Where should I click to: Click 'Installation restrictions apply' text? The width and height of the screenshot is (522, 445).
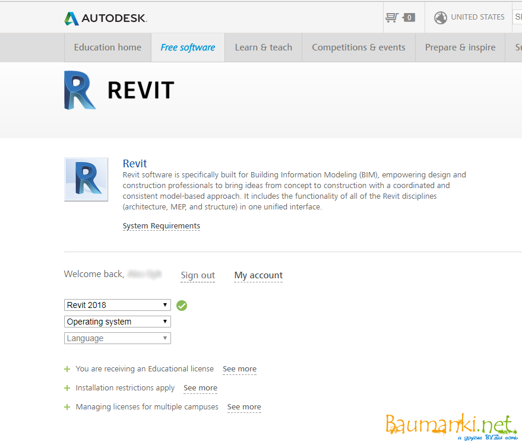125,388
